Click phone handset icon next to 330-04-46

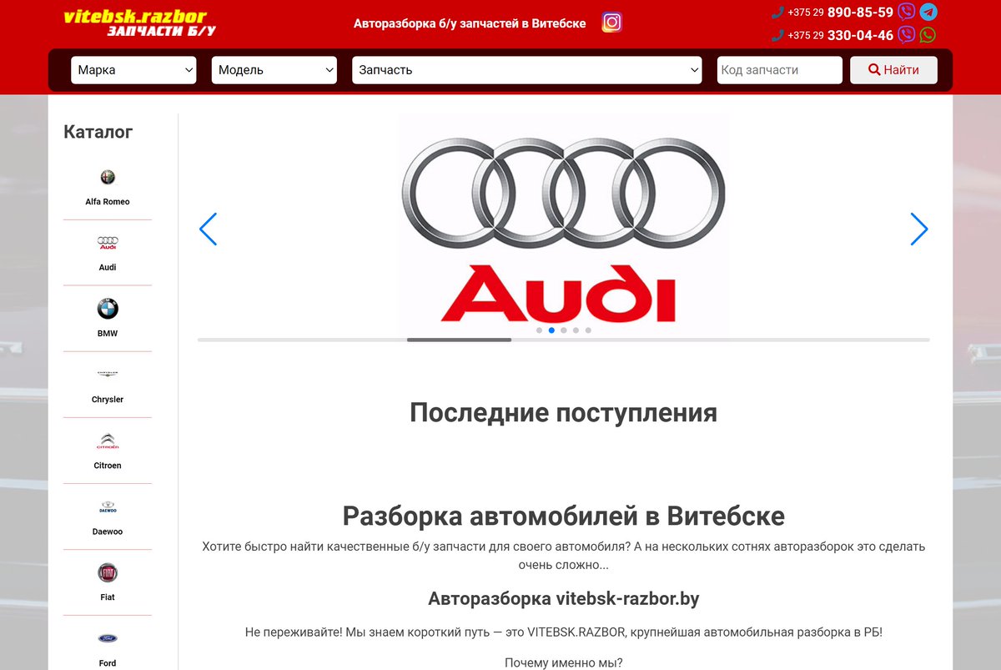pos(777,35)
